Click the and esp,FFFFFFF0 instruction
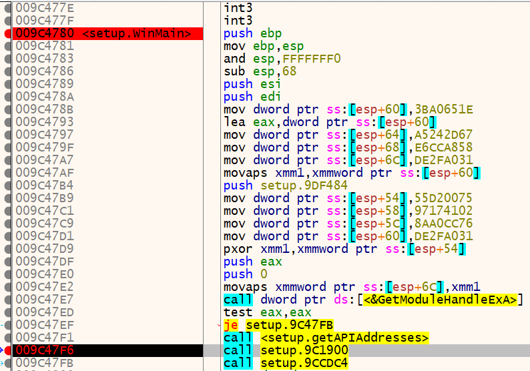530x371 pixels. [x=282, y=59]
